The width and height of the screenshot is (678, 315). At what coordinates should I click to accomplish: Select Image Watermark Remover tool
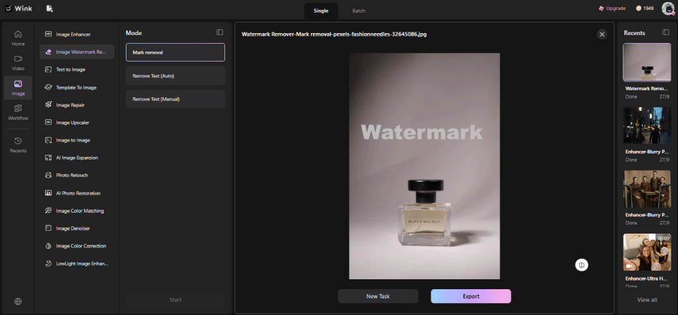(x=77, y=52)
